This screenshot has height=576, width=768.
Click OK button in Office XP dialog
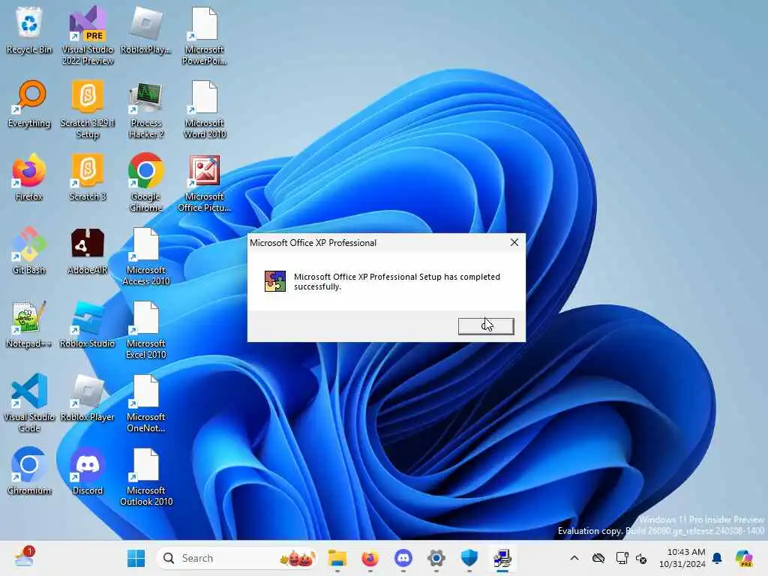pyautogui.click(x=486, y=326)
